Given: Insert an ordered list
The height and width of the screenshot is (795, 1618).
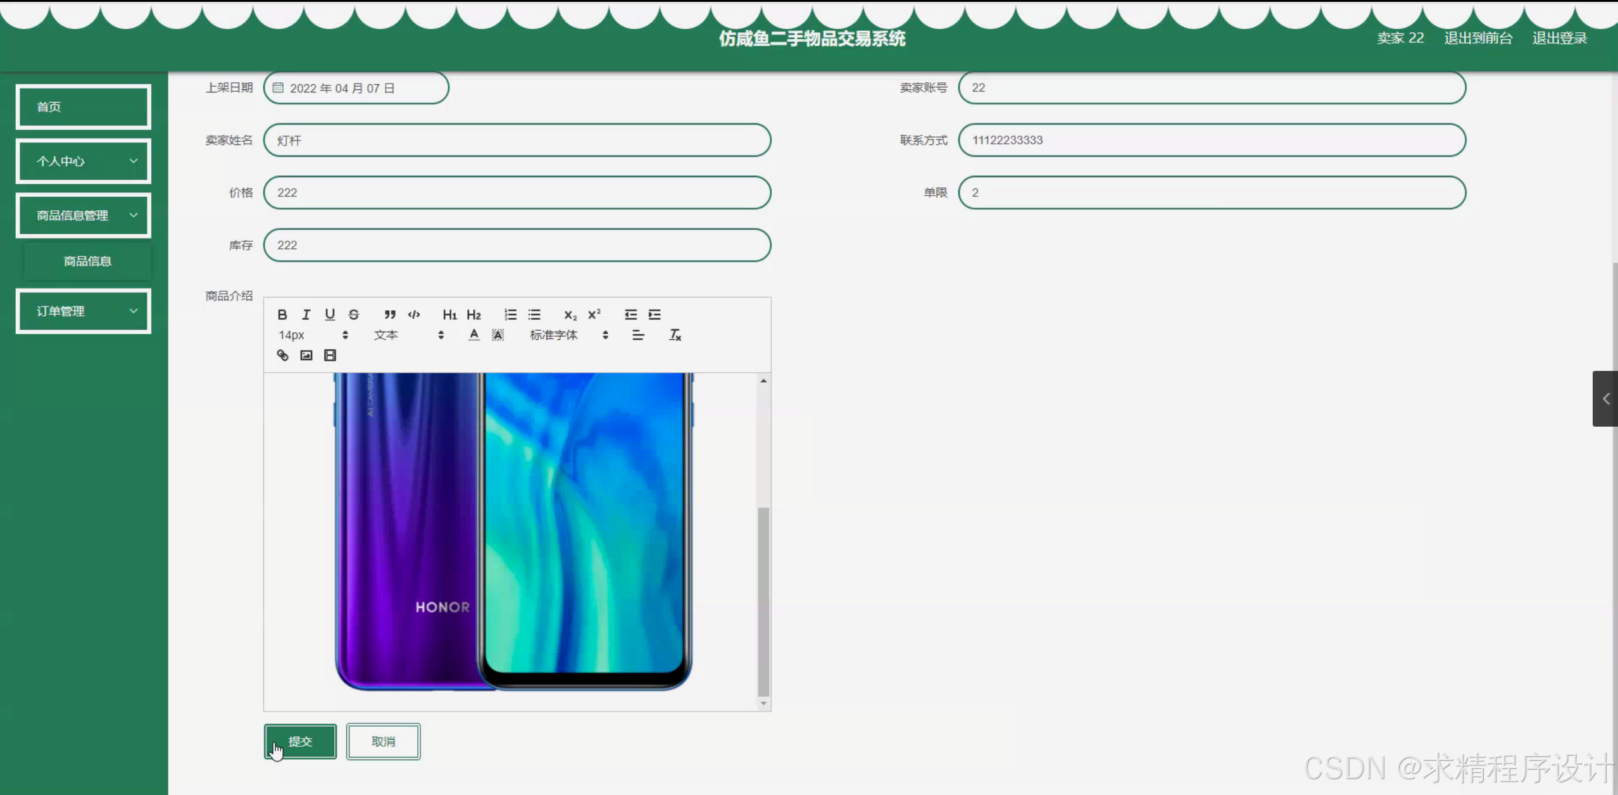Looking at the screenshot, I should [x=510, y=315].
